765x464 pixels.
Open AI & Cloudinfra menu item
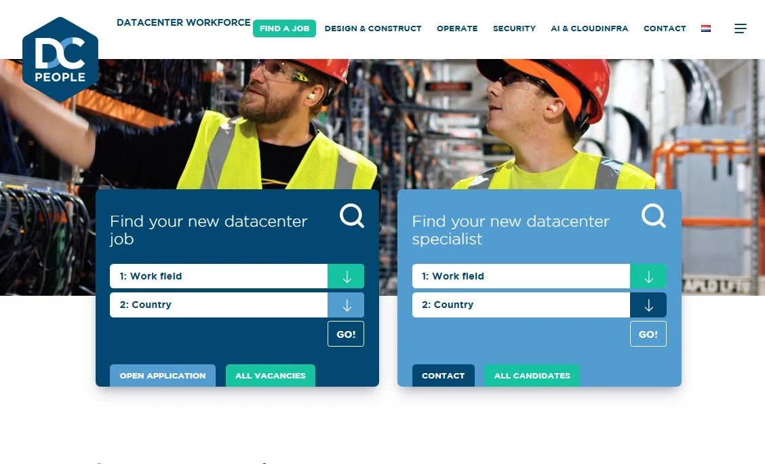589,28
